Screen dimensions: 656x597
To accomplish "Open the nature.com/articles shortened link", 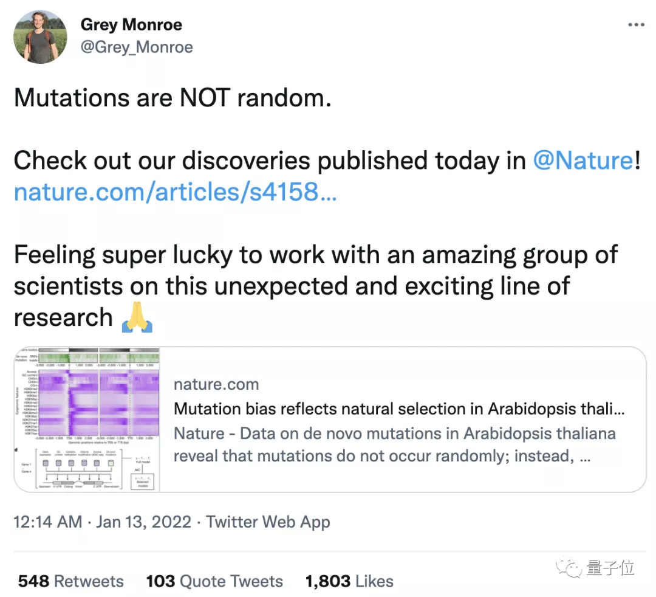I will point(175,192).
